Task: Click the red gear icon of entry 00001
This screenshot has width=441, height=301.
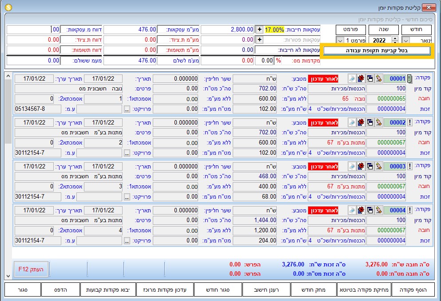Action: [x=361, y=78]
